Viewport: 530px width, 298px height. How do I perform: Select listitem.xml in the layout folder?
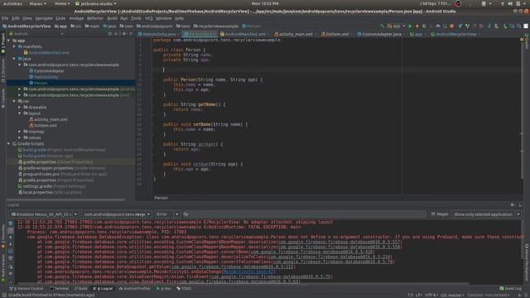(46, 126)
